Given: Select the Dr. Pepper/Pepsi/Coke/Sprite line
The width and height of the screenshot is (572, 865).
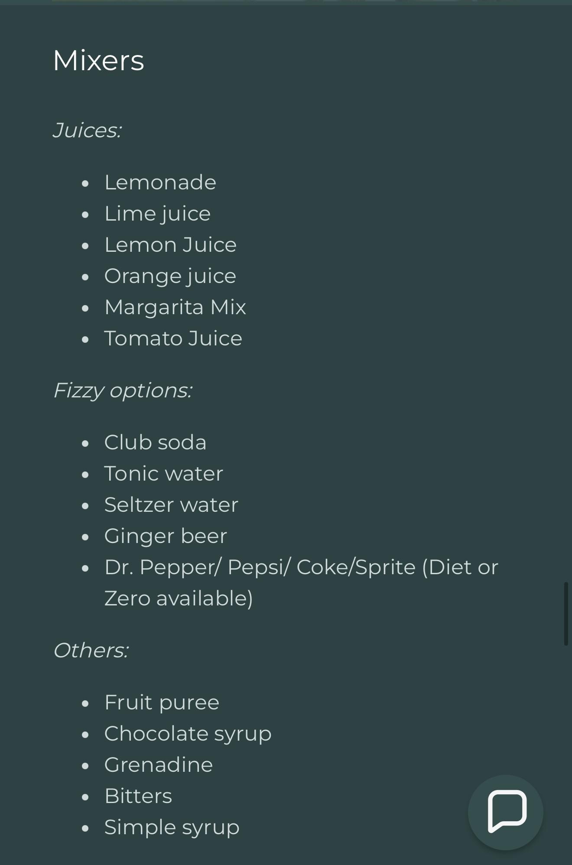Looking at the screenshot, I should point(301,567).
